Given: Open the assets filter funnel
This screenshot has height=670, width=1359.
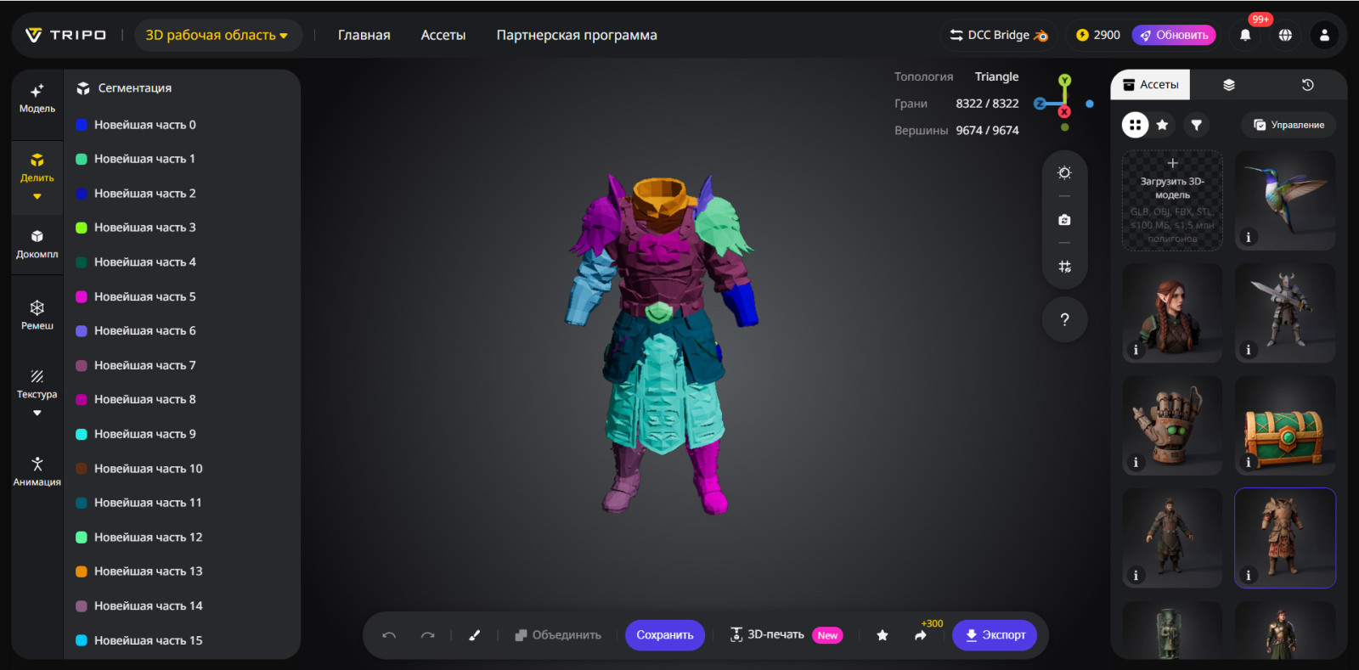Looking at the screenshot, I should 1196,125.
